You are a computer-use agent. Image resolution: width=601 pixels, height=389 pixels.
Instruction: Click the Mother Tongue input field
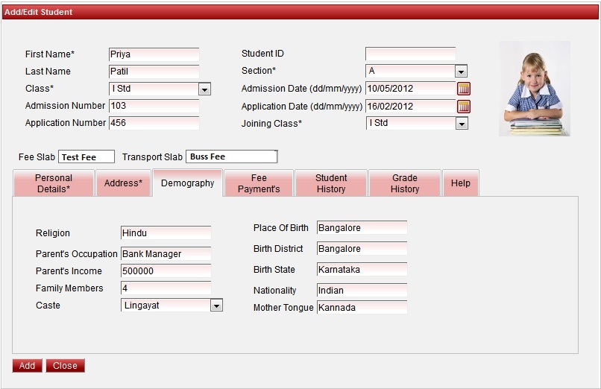(x=362, y=308)
